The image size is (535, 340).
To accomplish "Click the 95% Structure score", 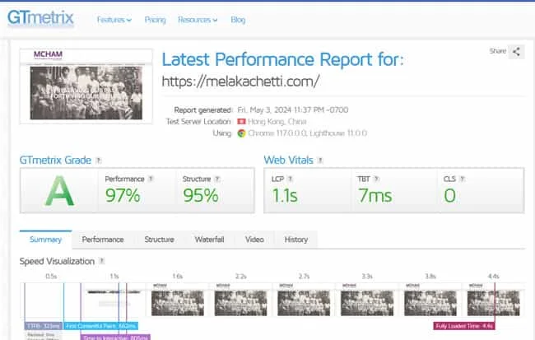I will 201,196.
